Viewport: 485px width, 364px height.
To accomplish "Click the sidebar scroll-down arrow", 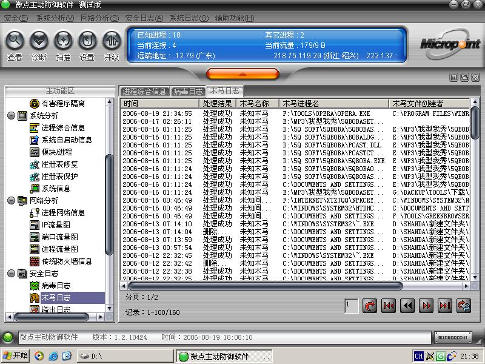I will pyautogui.click(x=110, y=308).
